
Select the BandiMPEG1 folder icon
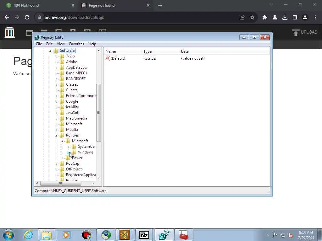[62, 73]
